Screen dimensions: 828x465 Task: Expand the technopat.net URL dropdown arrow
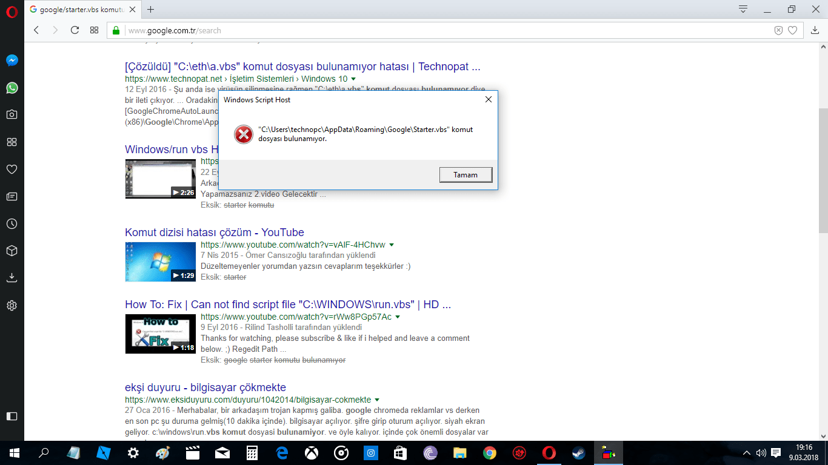pyautogui.click(x=353, y=79)
